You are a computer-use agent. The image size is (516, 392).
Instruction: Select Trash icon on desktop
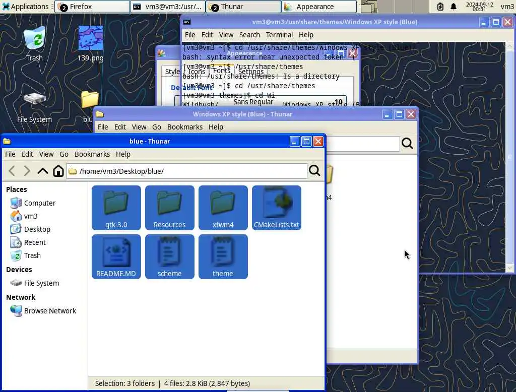35,44
